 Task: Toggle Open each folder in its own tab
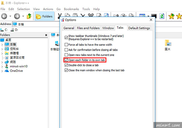click(x=66, y=60)
